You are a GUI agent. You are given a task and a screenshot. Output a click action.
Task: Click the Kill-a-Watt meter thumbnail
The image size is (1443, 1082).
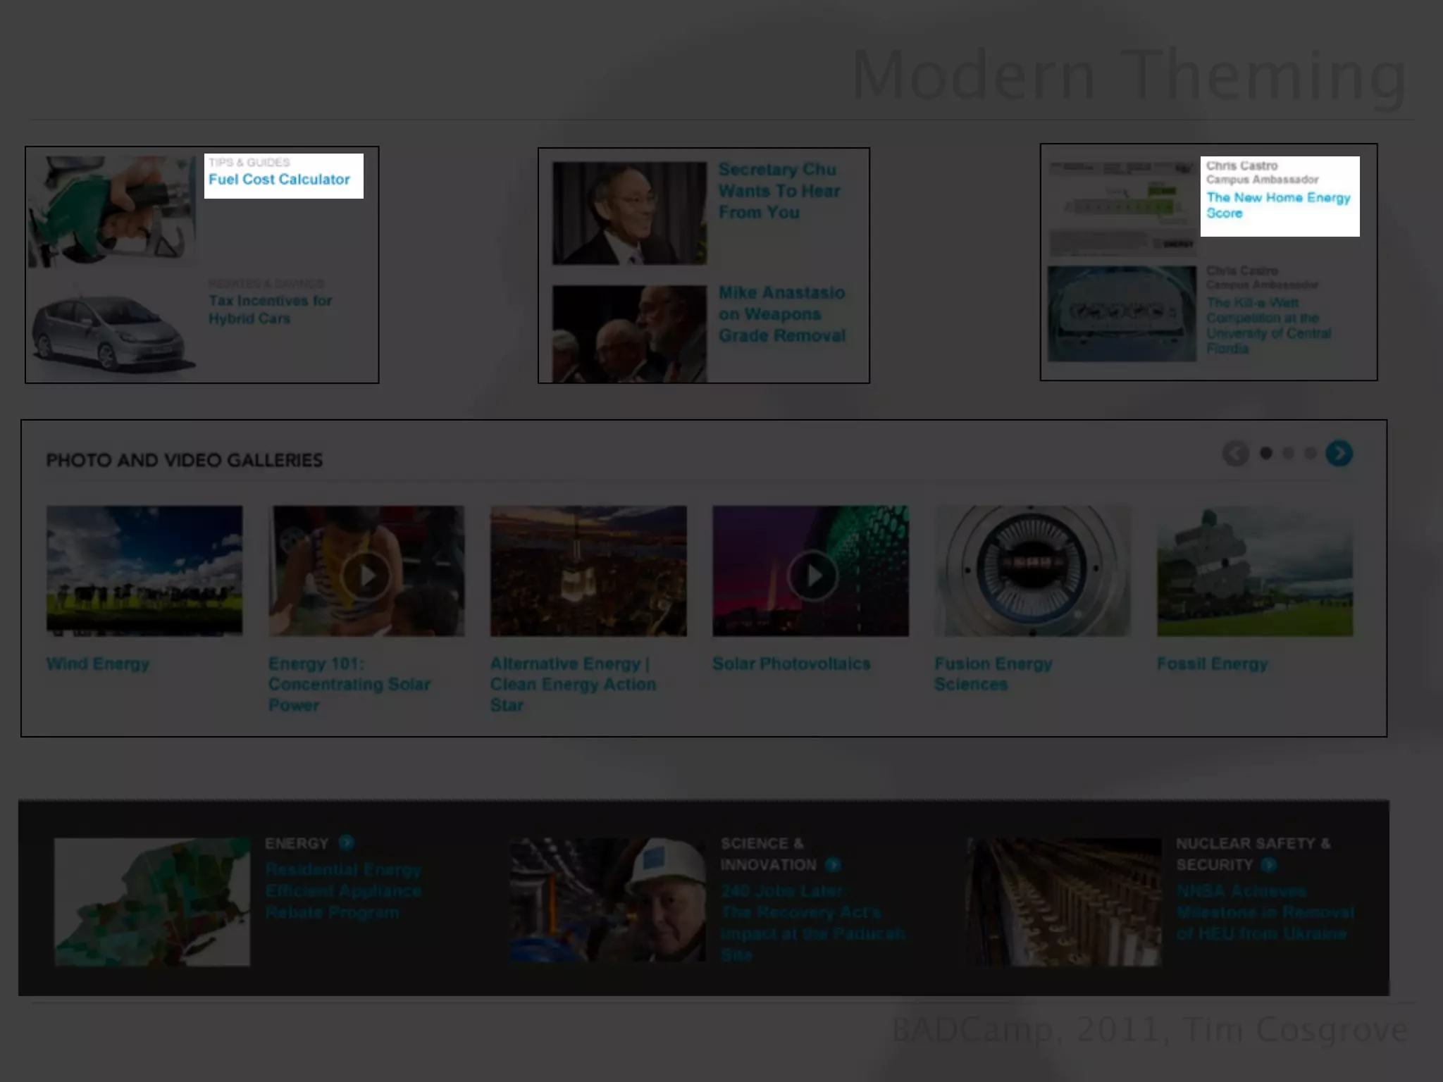click(1122, 313)
